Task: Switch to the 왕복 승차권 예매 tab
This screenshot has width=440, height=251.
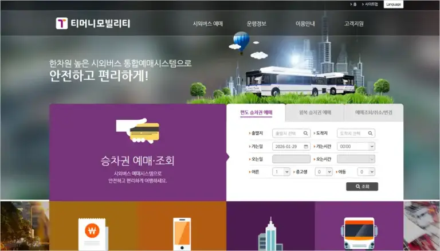Action: 315,112
